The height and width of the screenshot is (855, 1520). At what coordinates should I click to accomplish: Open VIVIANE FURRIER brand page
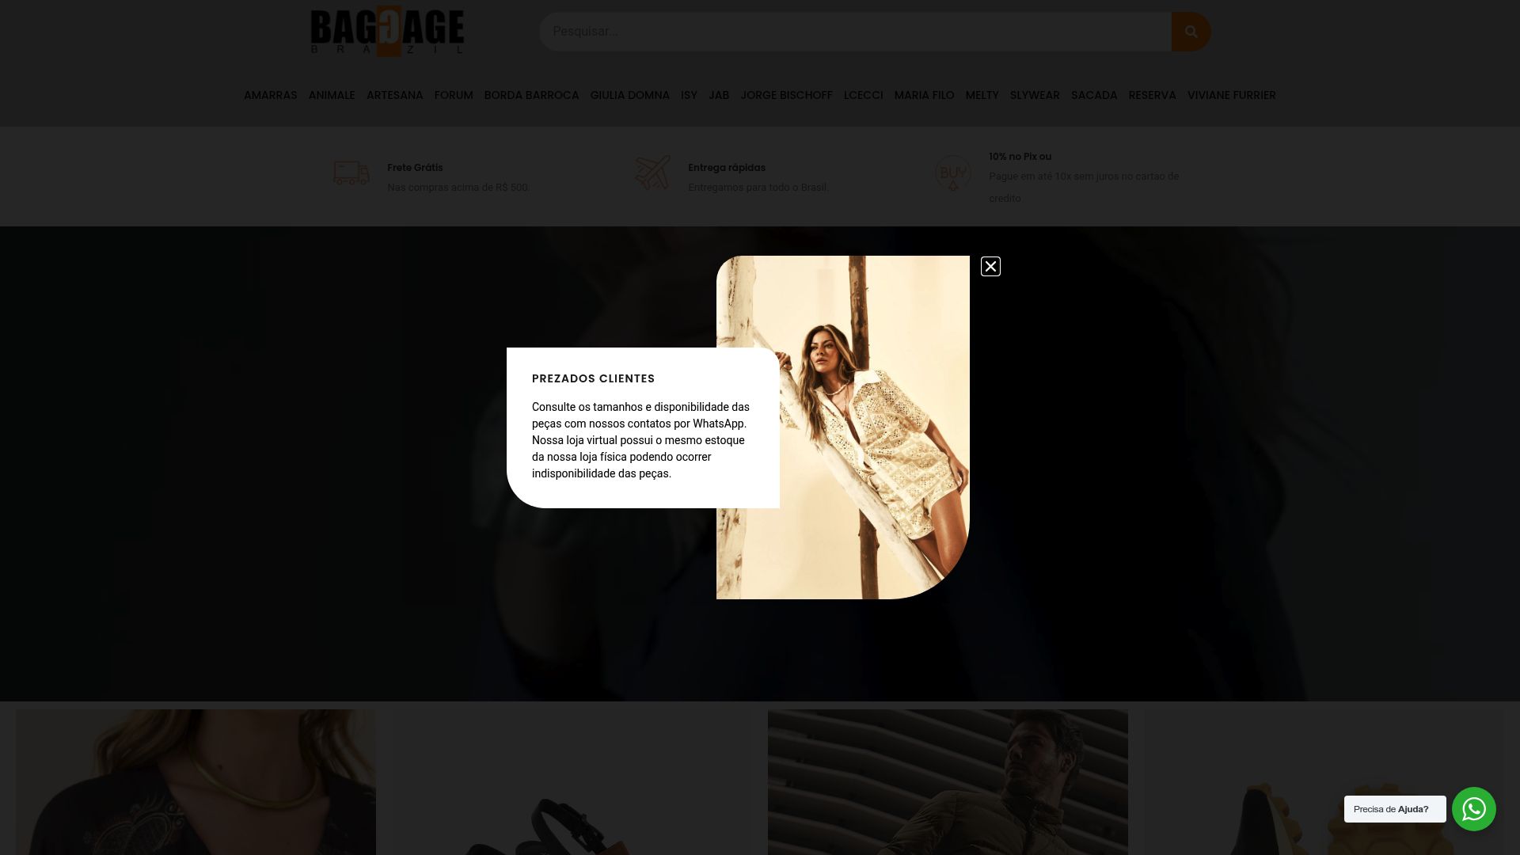(1232, 95)
